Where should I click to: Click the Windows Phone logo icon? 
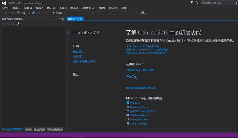tap(128, 115)
